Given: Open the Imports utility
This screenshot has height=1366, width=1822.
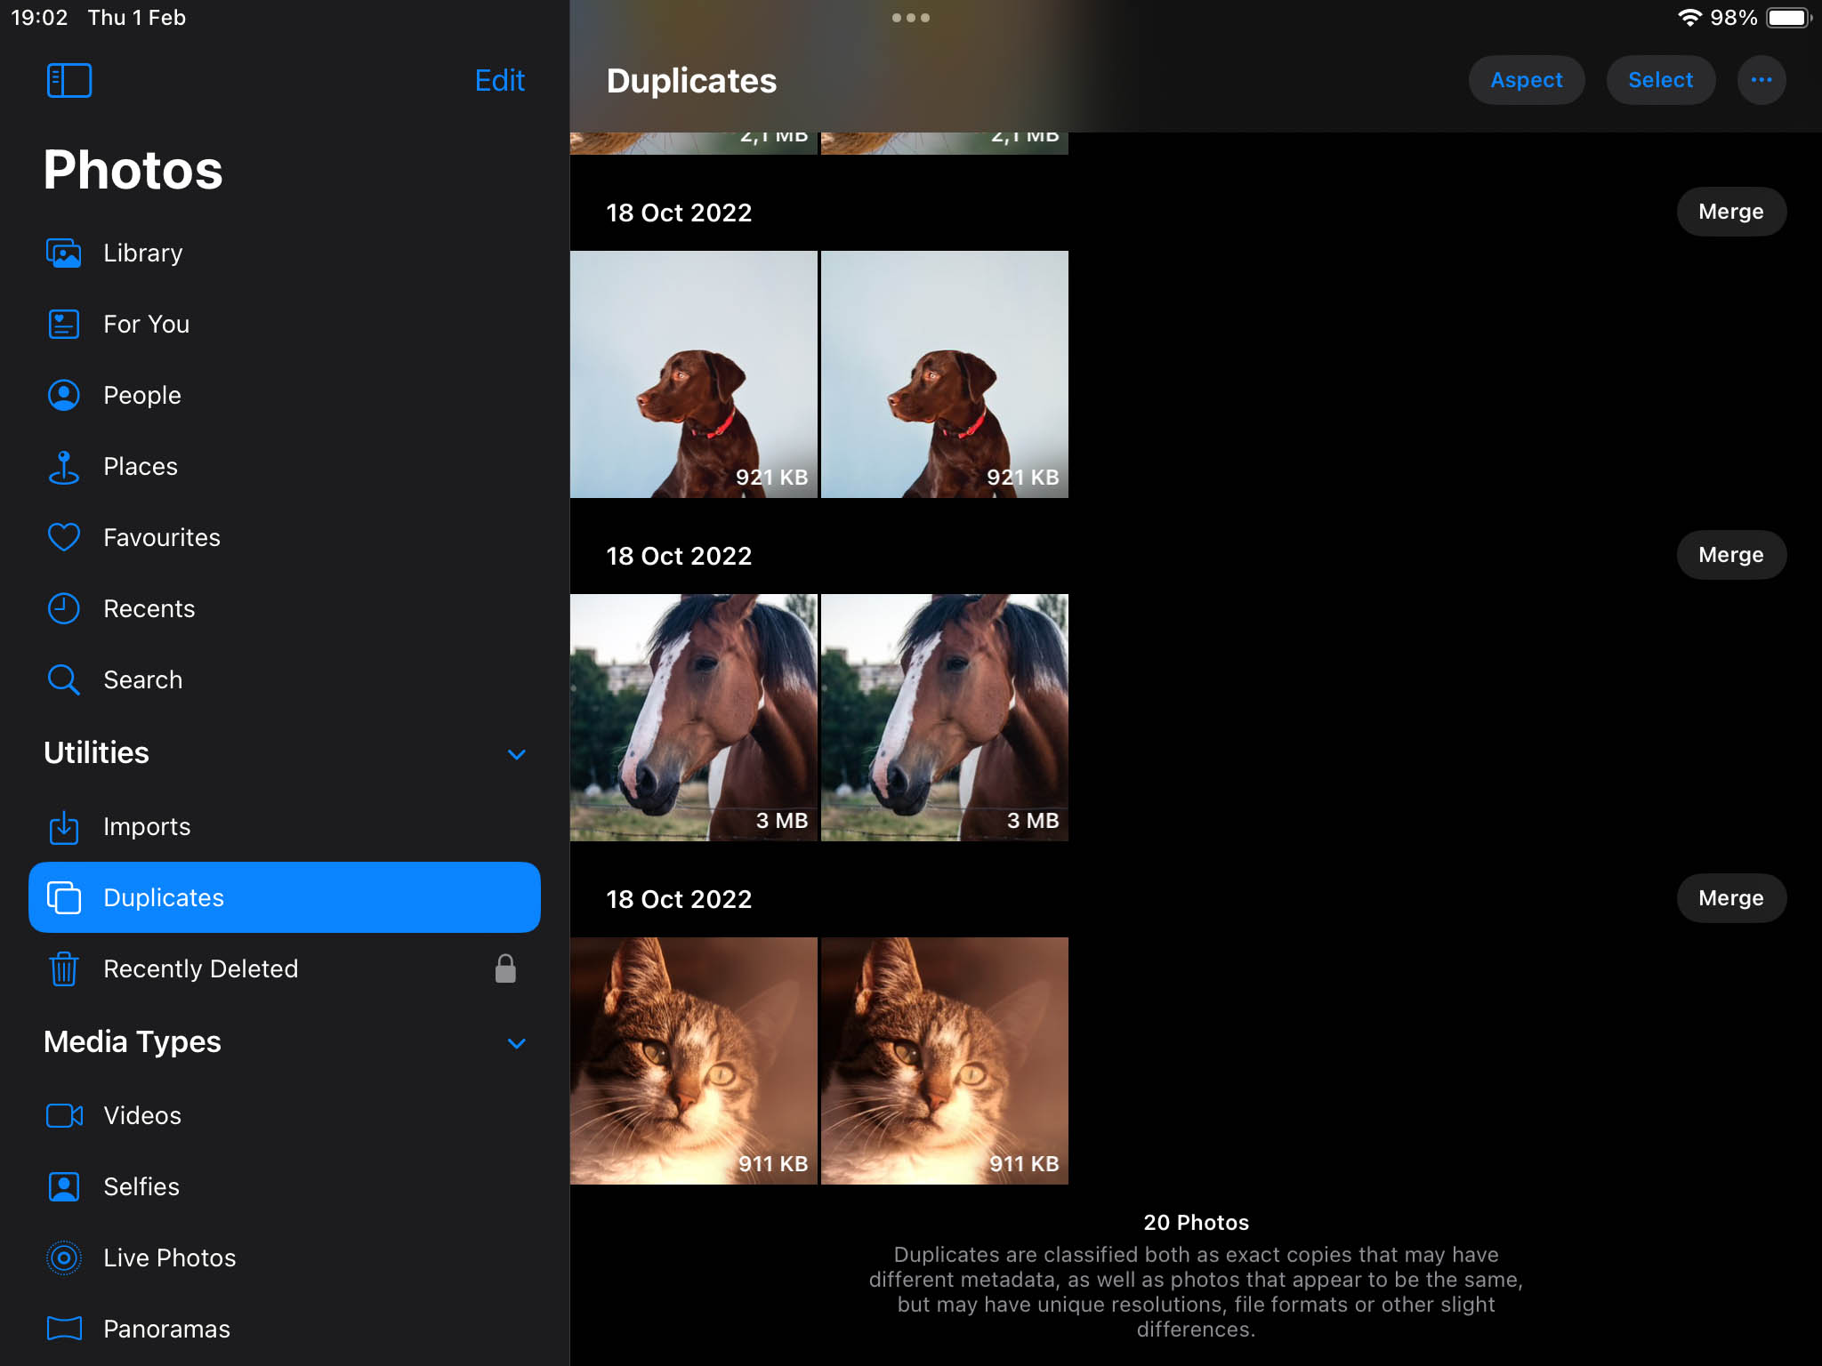Looking at the screenshot, I should pyautogui.click(x=146, y=827).
